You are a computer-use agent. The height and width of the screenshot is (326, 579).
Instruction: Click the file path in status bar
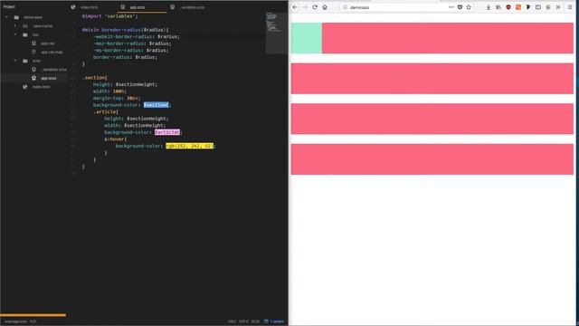pos(15,321)
